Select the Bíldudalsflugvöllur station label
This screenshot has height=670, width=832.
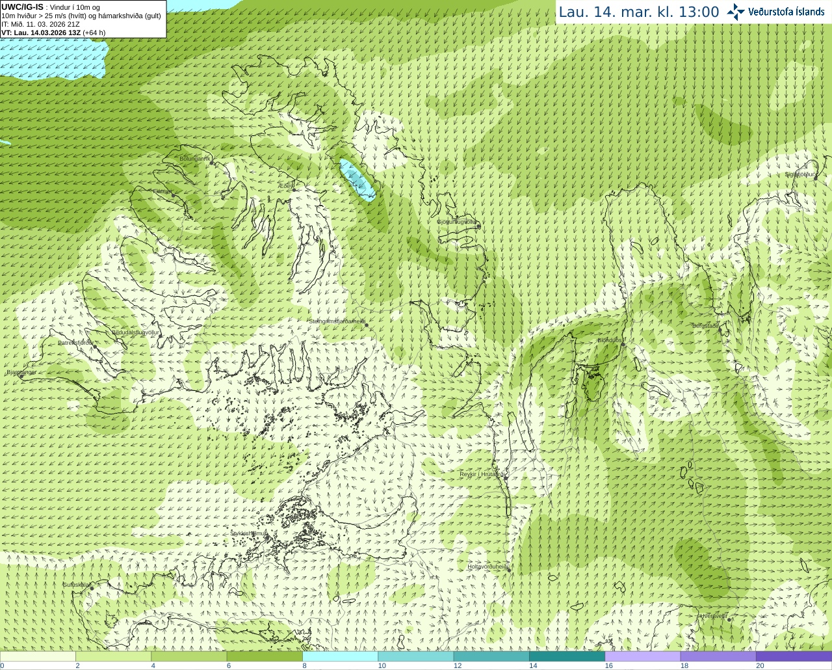(135, 332)
